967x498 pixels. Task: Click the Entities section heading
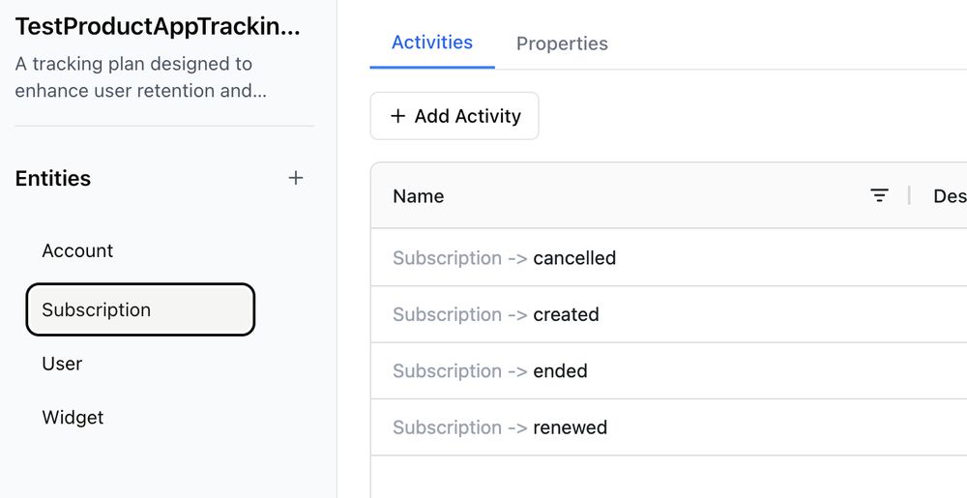click(x=53, y=178)
